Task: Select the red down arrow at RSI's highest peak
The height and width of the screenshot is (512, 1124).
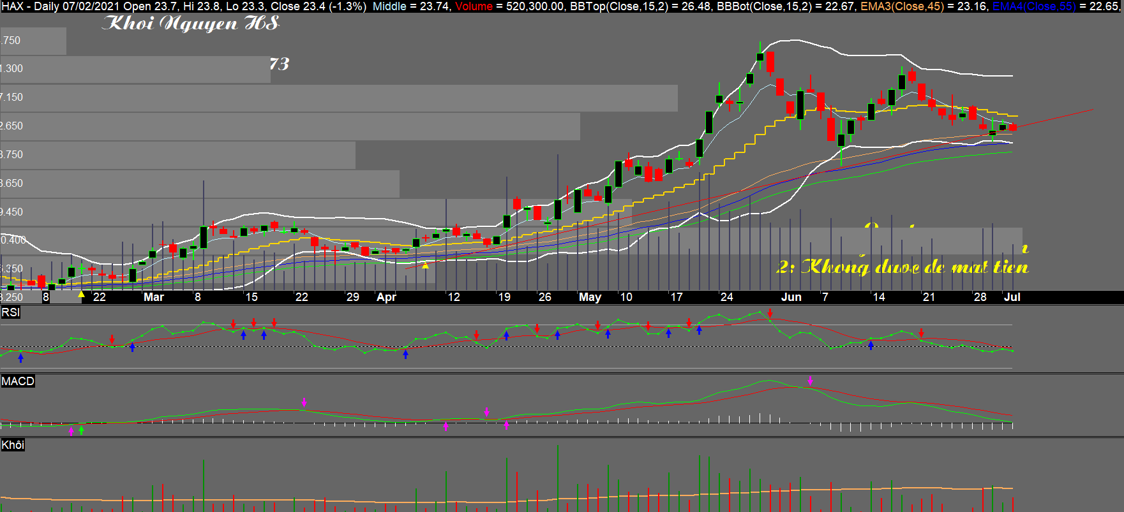Action: [770, 313]
